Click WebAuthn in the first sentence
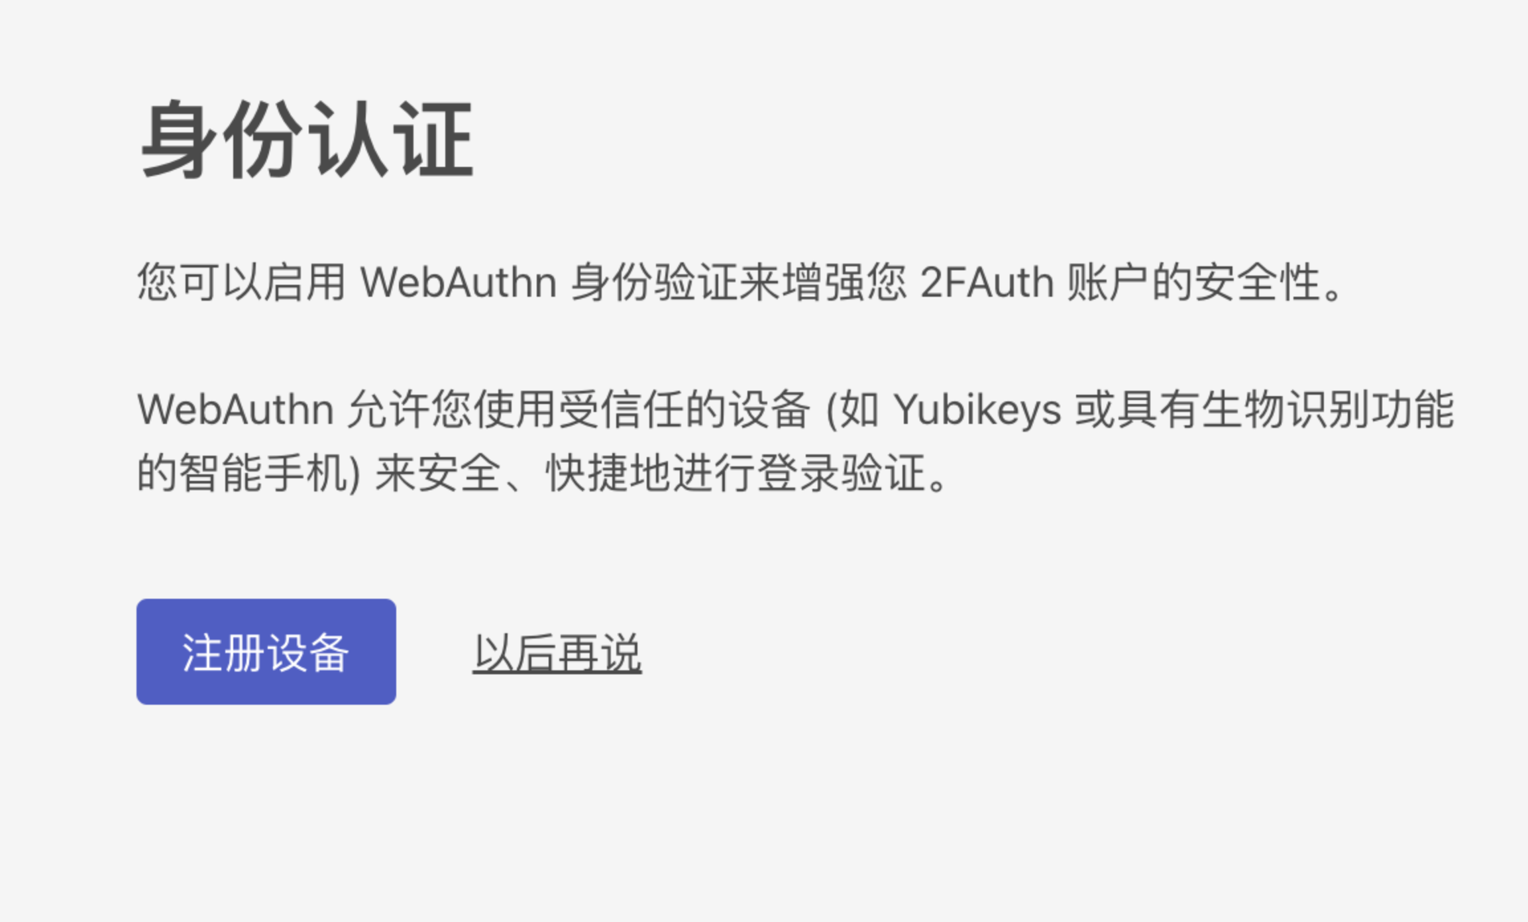Screen dimensions: 1528x922 (458, 283)
